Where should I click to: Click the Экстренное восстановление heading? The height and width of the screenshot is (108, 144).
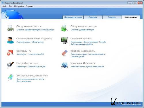coord(32,76)
